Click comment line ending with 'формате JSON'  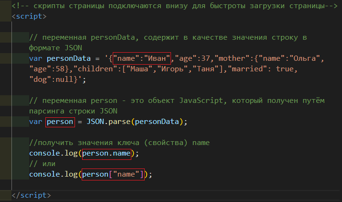[55, 48]
